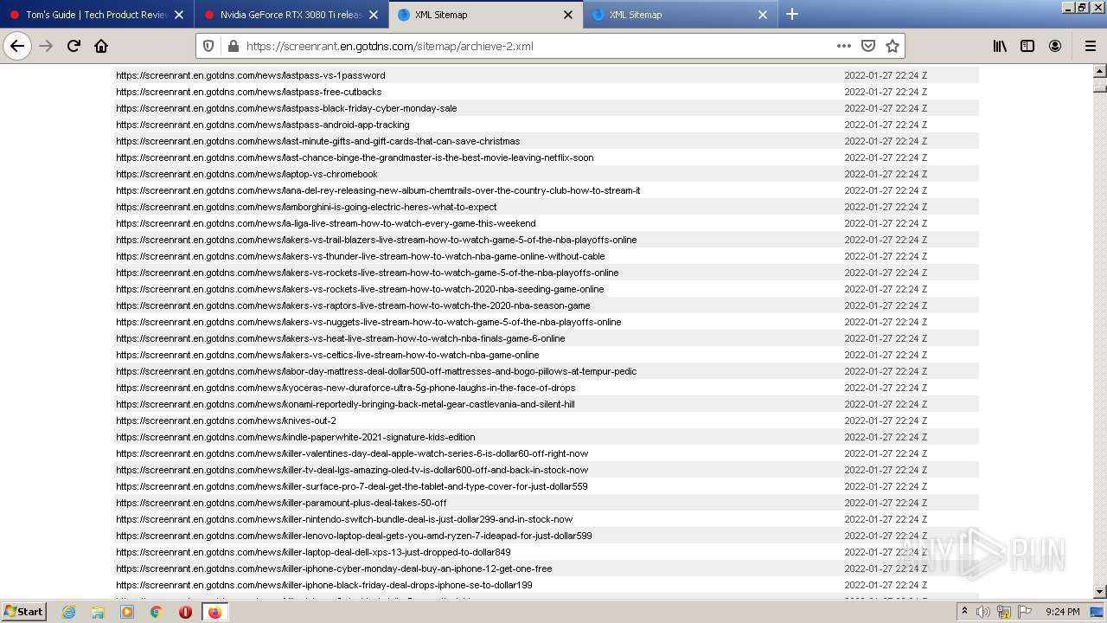Go back using the back arrow
The height and width of the screenshot is (623, 1107).
17,46
